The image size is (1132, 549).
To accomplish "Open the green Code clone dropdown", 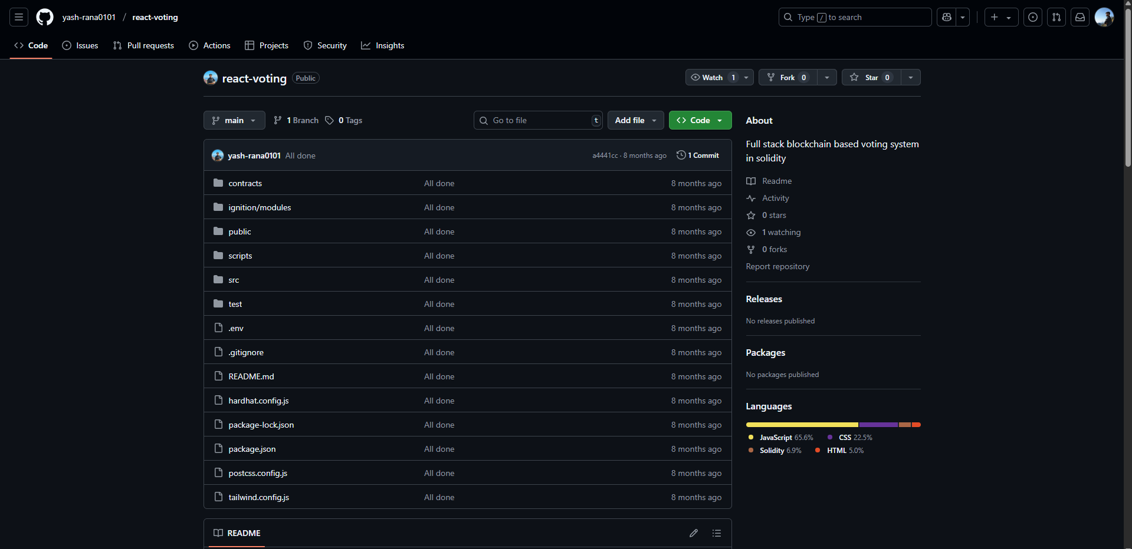I will (700, 120).
